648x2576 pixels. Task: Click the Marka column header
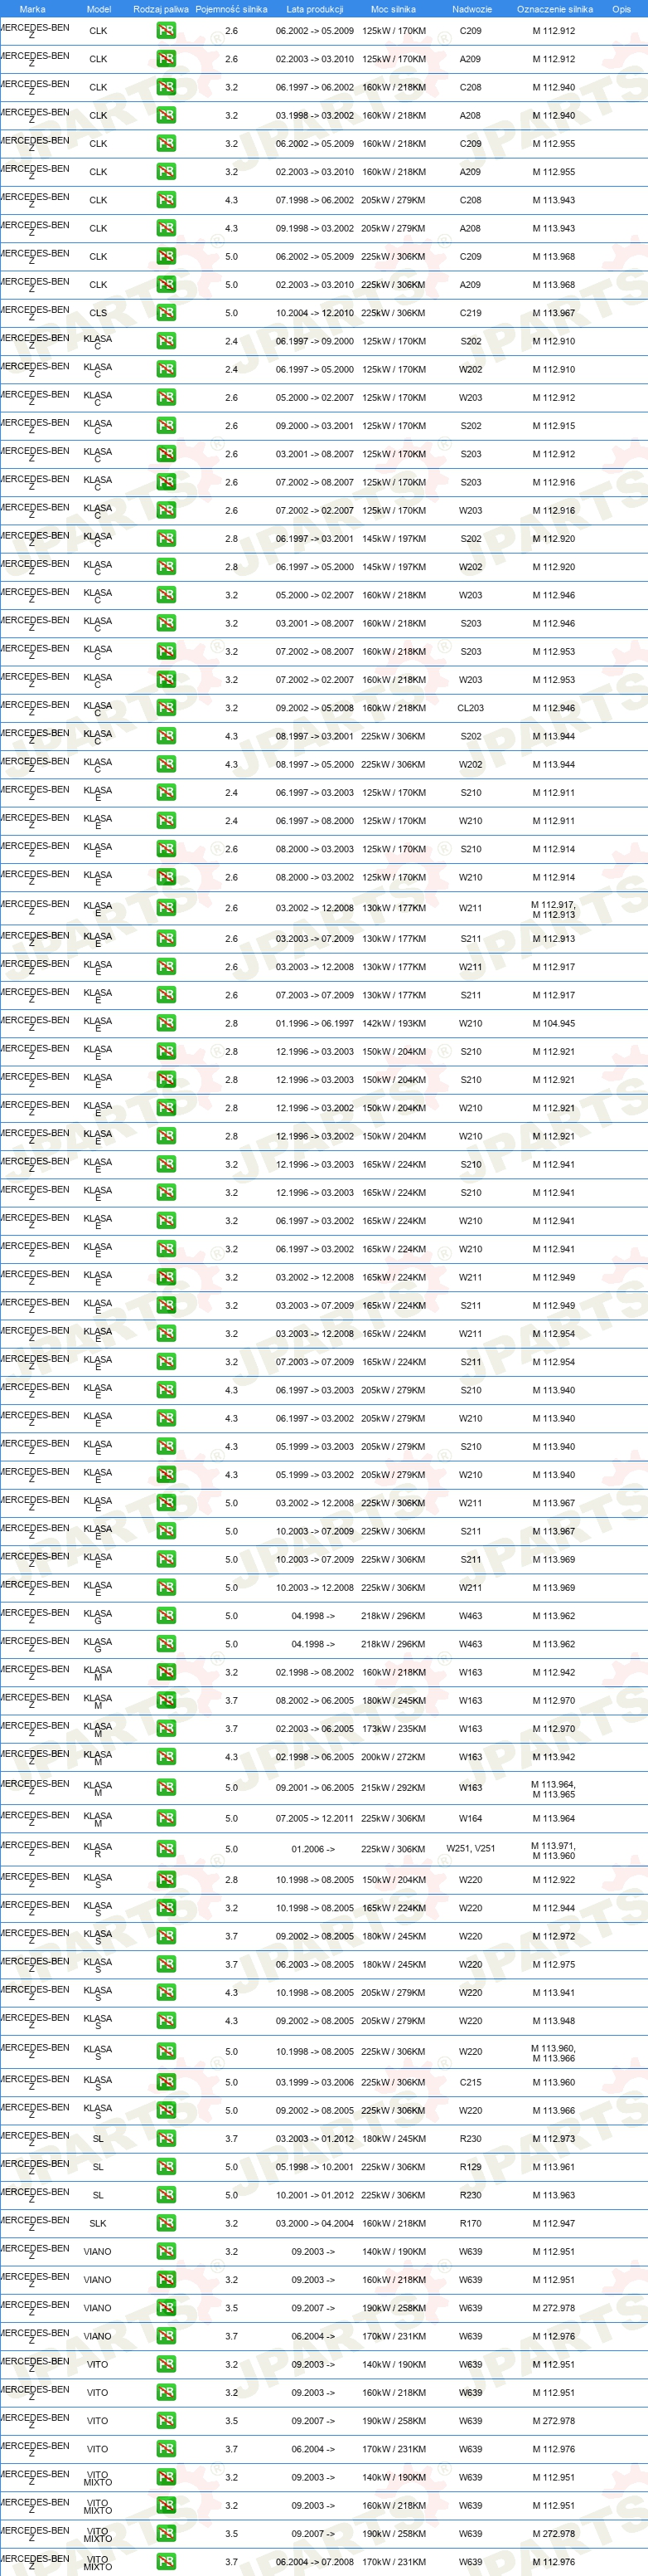[x=32, y=9]
